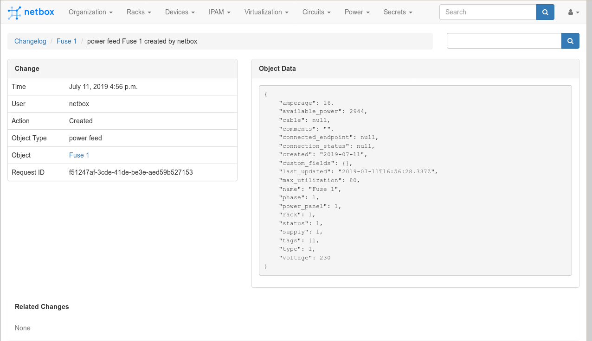Click the JSON line "connection_status": null
Screen dimensions: 592x341
(327, 146)
